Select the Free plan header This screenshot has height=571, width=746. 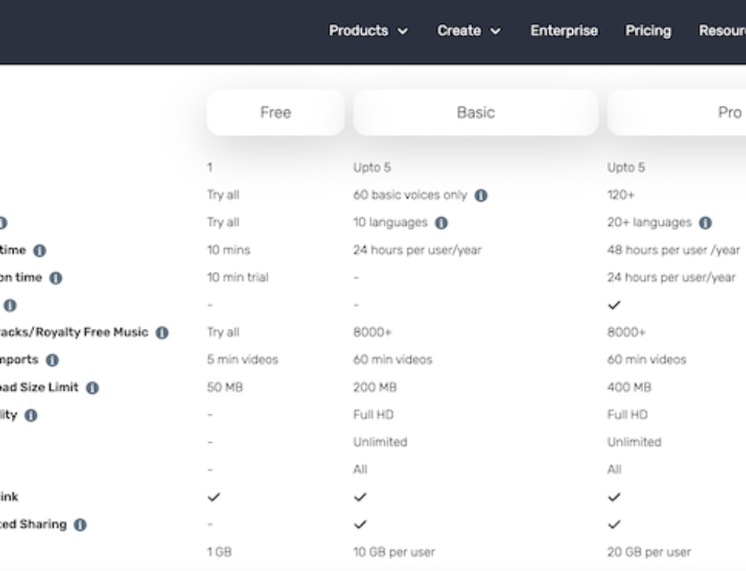[x=275, y=113]
